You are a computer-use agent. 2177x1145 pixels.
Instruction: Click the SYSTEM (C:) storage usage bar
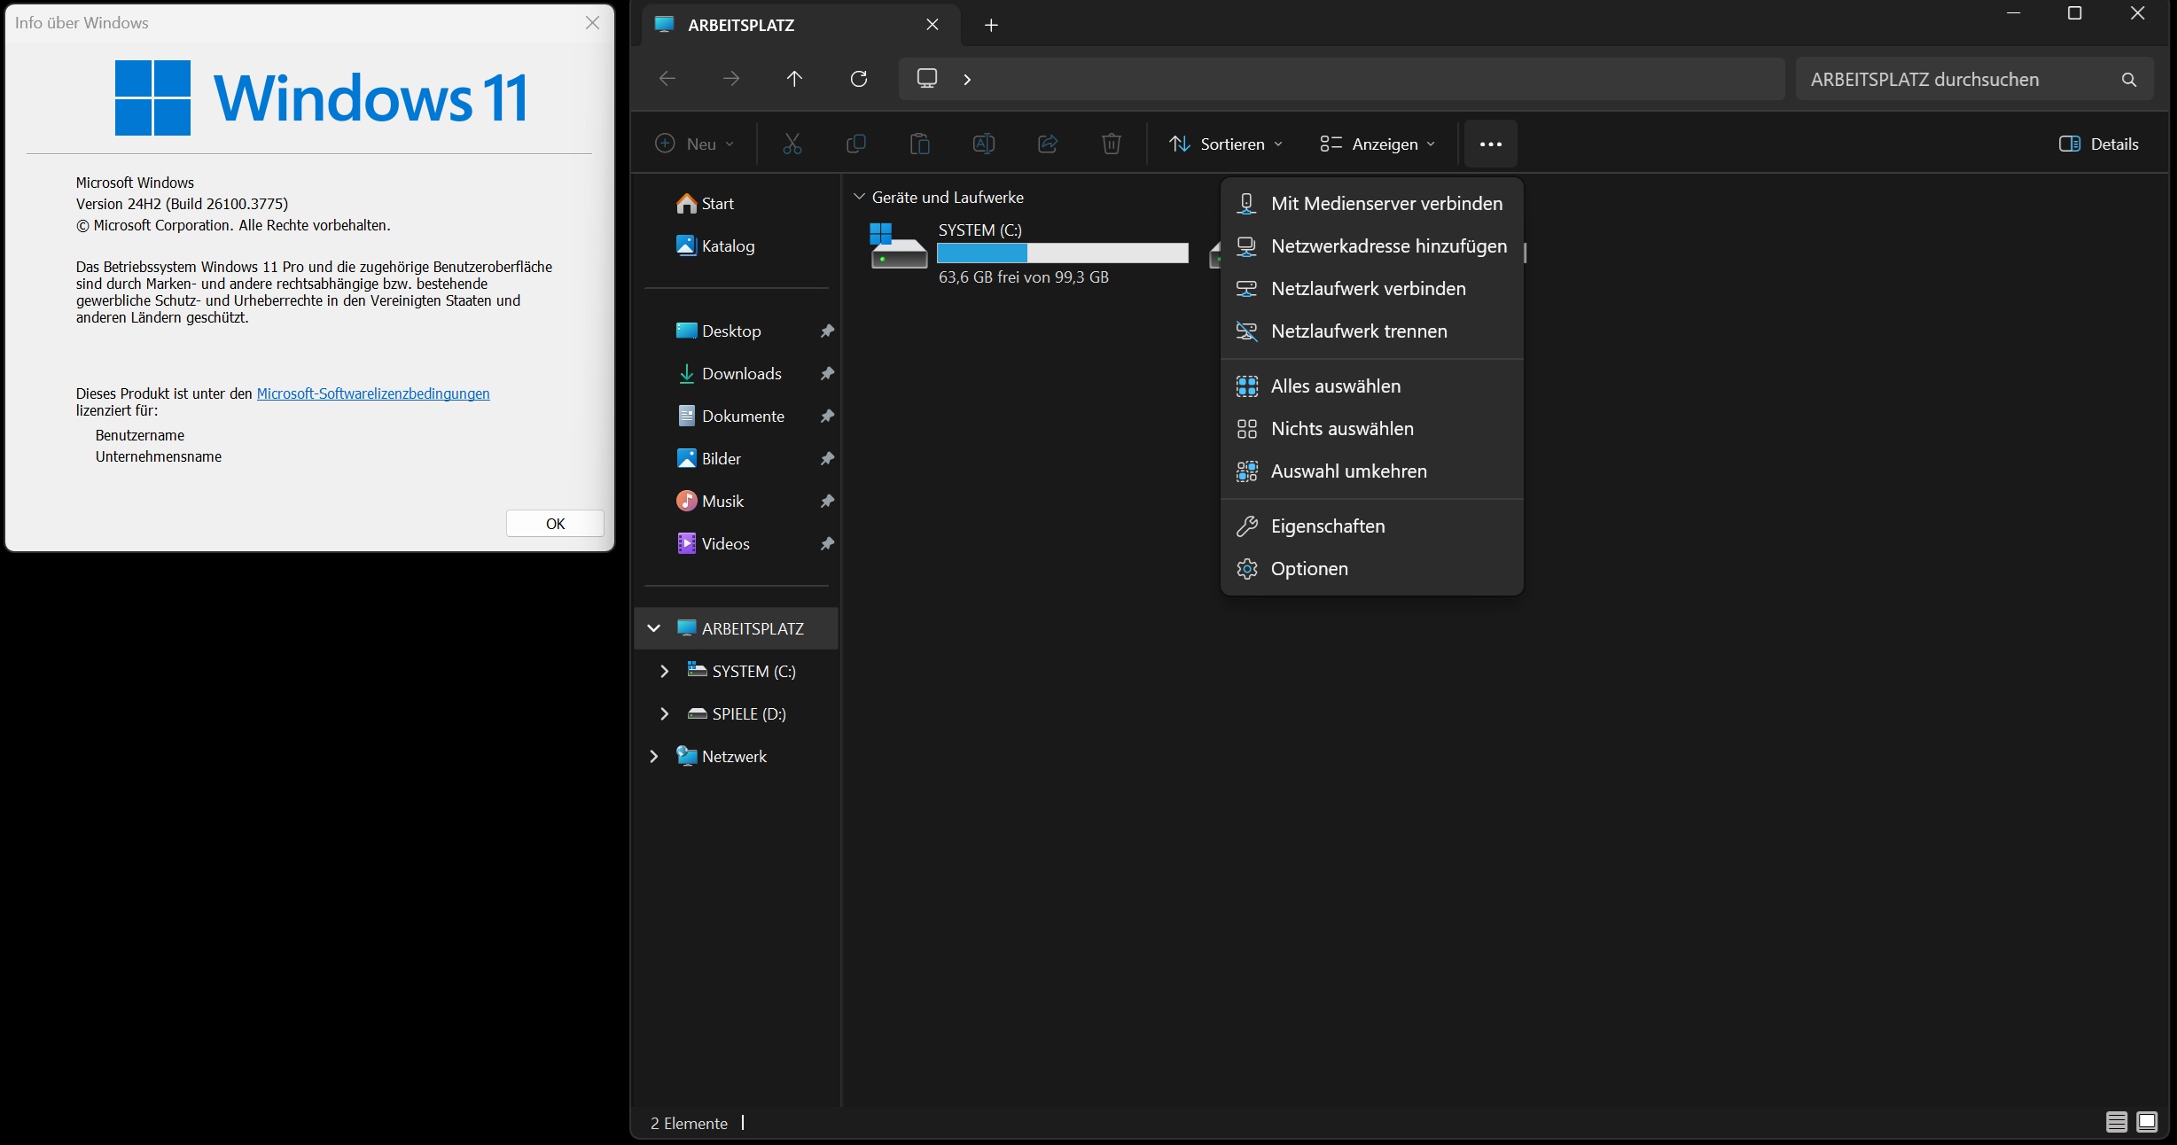point(1062,253)
